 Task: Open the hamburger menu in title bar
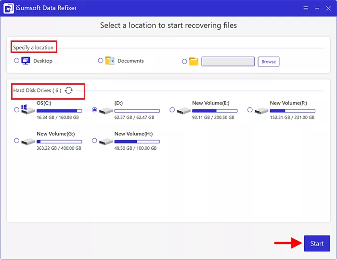pyautogui.click(x=306, y=8)
